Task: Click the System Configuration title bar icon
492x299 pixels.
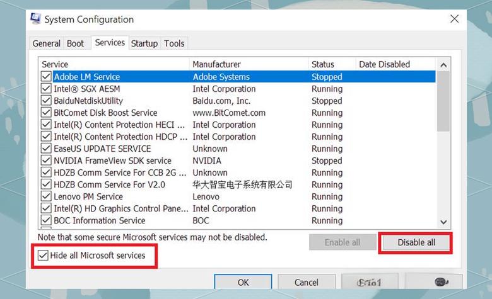Action: point(35,18)
